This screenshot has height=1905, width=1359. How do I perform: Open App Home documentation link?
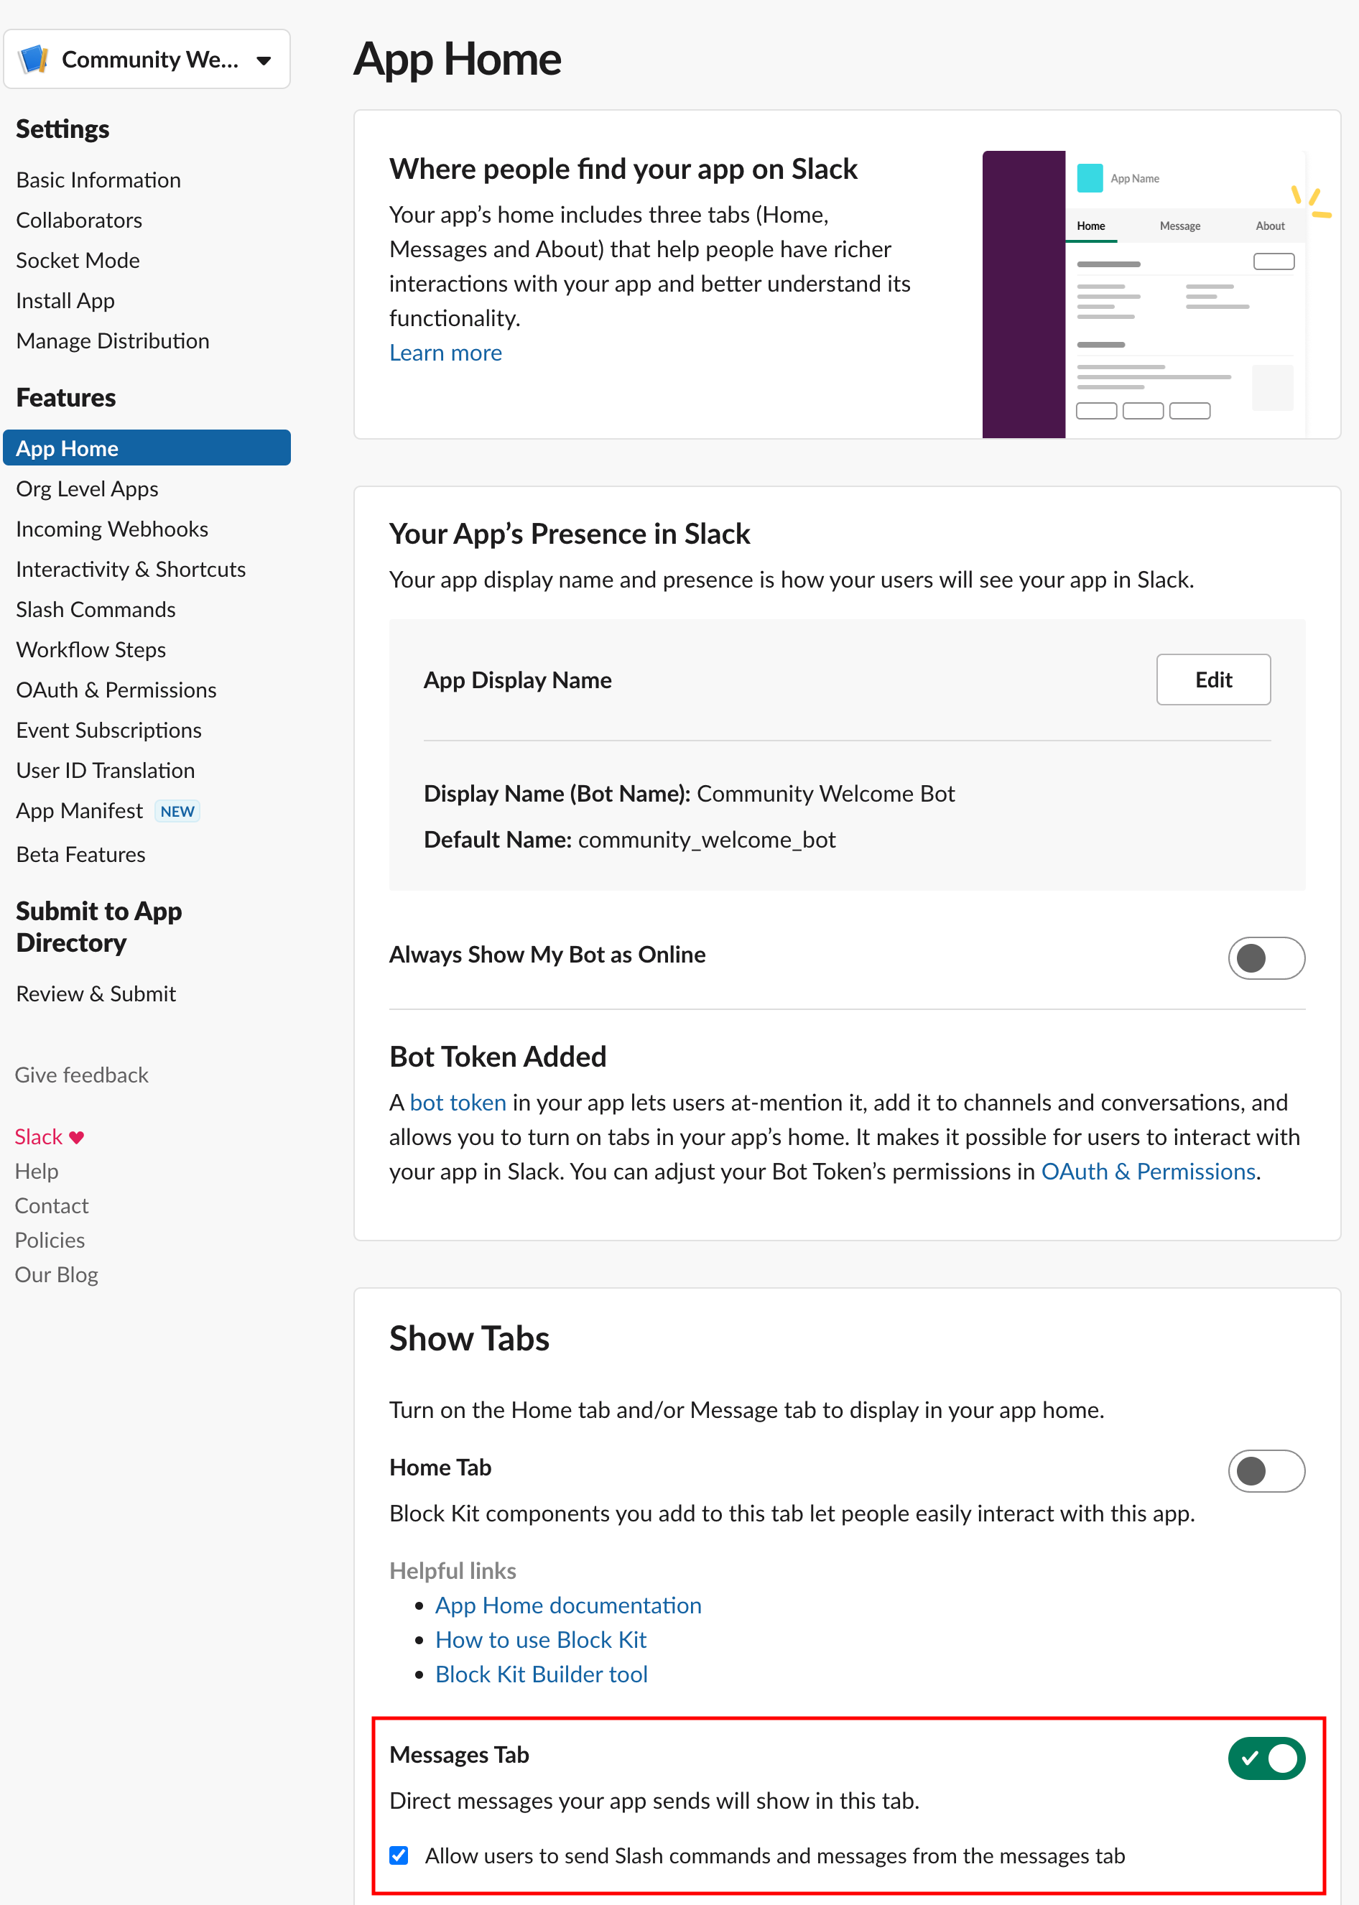[567, 1605]
